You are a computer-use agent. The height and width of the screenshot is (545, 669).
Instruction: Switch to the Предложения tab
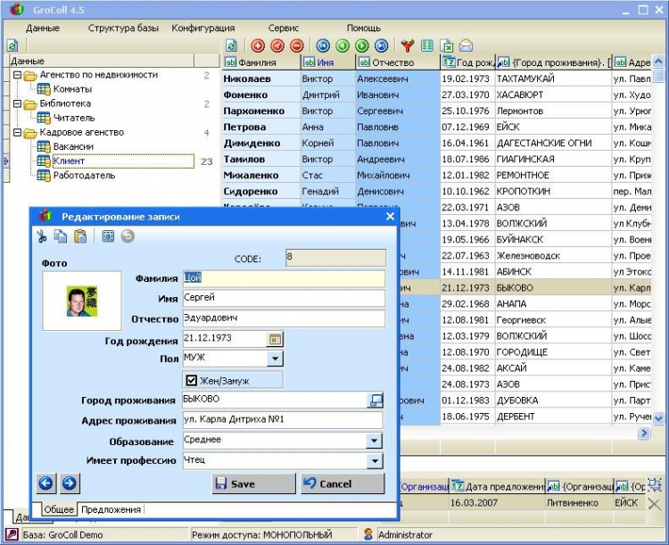pos(111,509)
